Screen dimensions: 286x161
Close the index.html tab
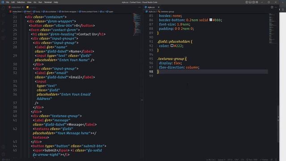[x=23, y=7]
